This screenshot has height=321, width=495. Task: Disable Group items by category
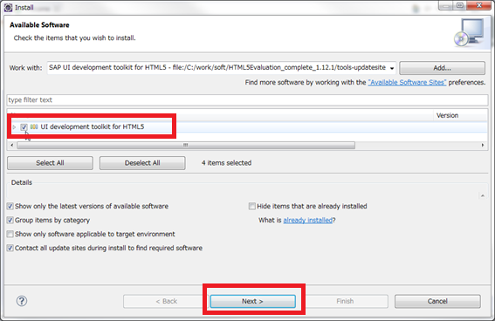[x=10, y=220]
